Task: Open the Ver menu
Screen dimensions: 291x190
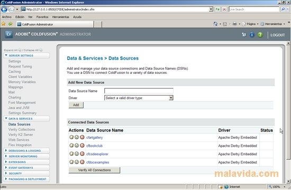Action: click(x=30, y=17)
